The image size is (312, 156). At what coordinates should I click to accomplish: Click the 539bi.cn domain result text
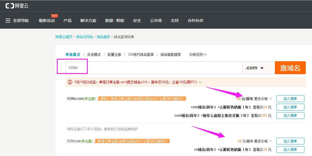click(74, 141)
